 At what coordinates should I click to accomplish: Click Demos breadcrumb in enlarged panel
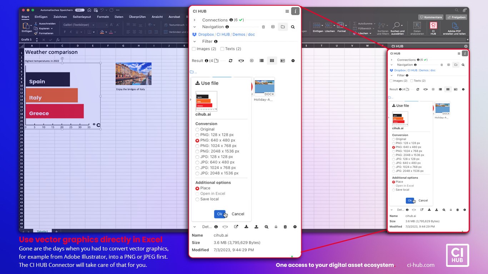point(239,35)
